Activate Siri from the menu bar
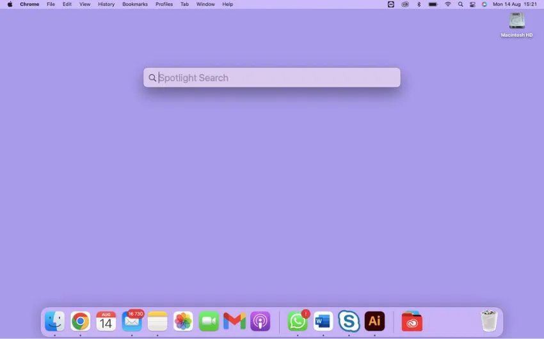The width and height of the screenshot is (544, 339). coord(484,4)
